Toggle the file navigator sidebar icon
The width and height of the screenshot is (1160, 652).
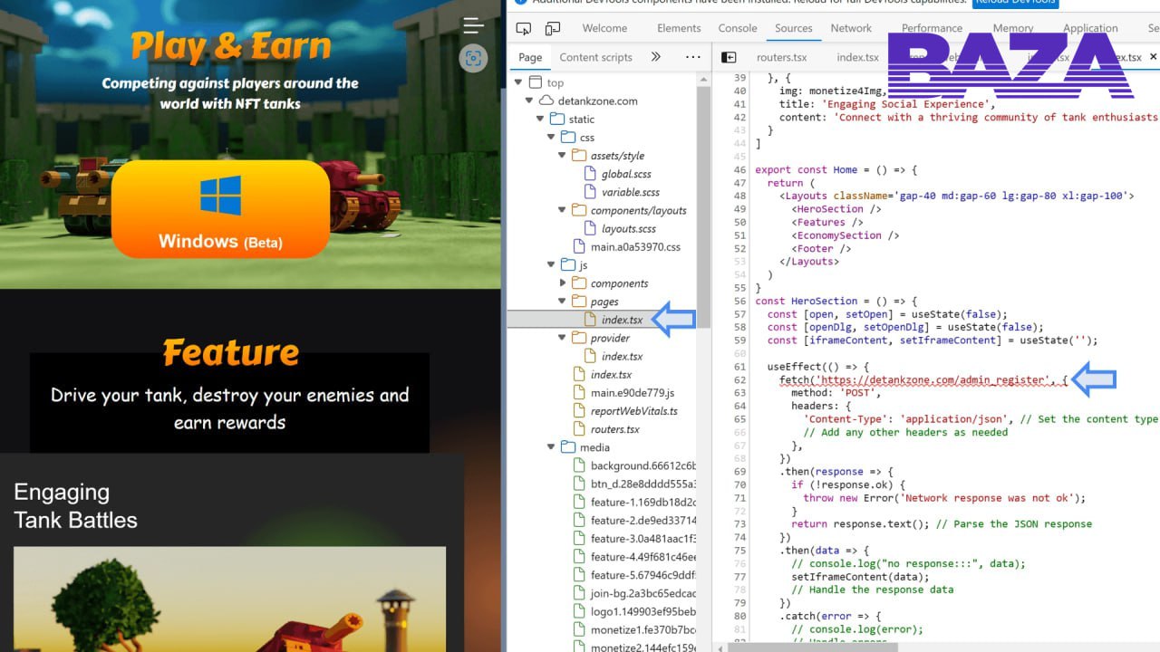[729, 57]
